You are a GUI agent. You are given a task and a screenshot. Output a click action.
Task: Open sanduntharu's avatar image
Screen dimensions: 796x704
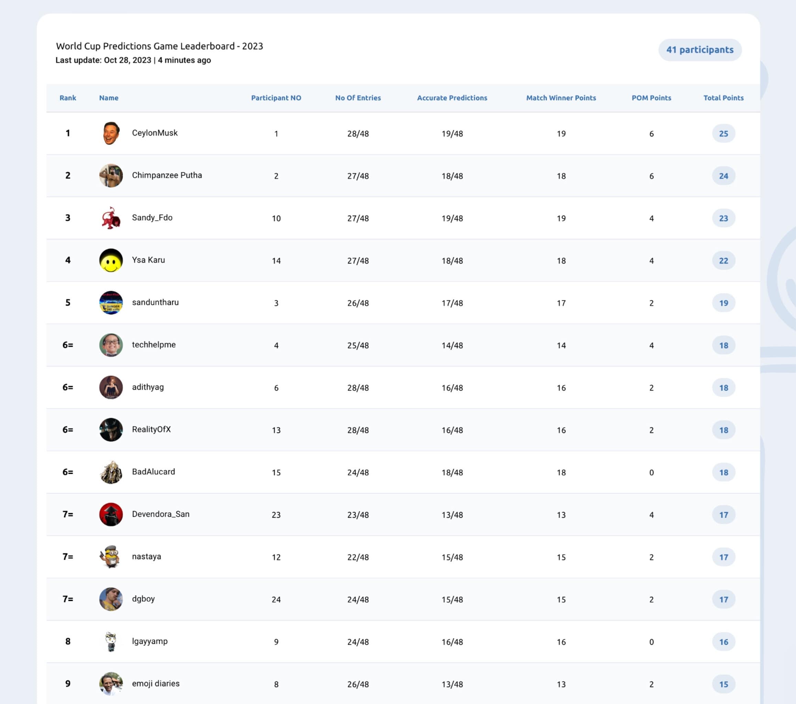pos(111,302)
